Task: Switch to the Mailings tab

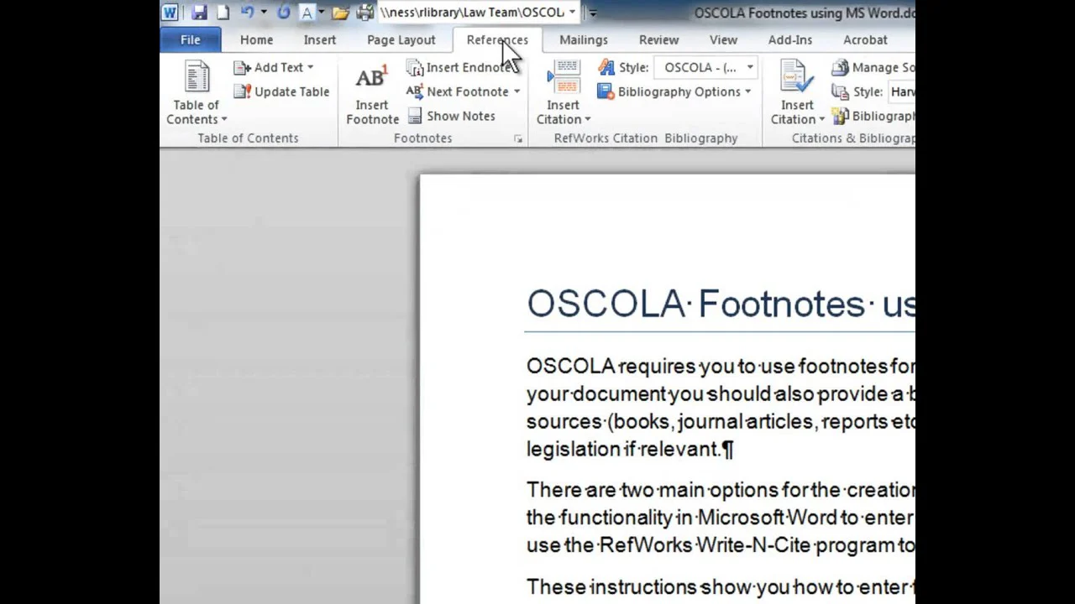Action: pos(583,39)
